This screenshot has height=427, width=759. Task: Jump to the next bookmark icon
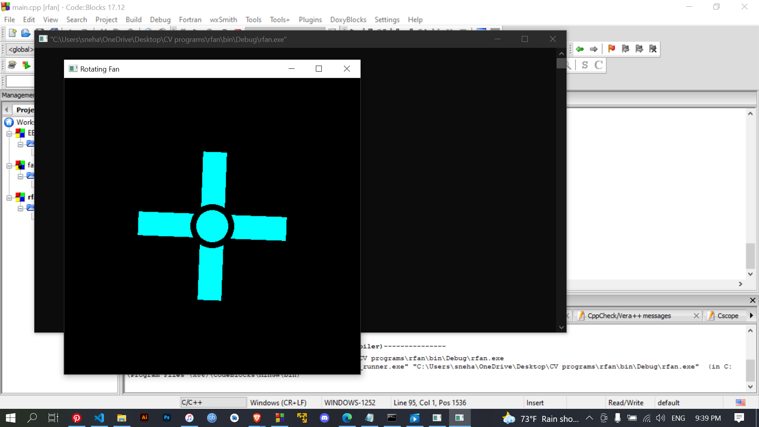639,49
